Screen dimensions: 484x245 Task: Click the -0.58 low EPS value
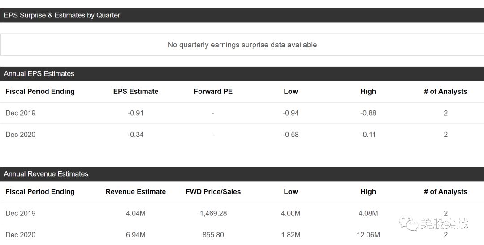(x=291, y=135)
